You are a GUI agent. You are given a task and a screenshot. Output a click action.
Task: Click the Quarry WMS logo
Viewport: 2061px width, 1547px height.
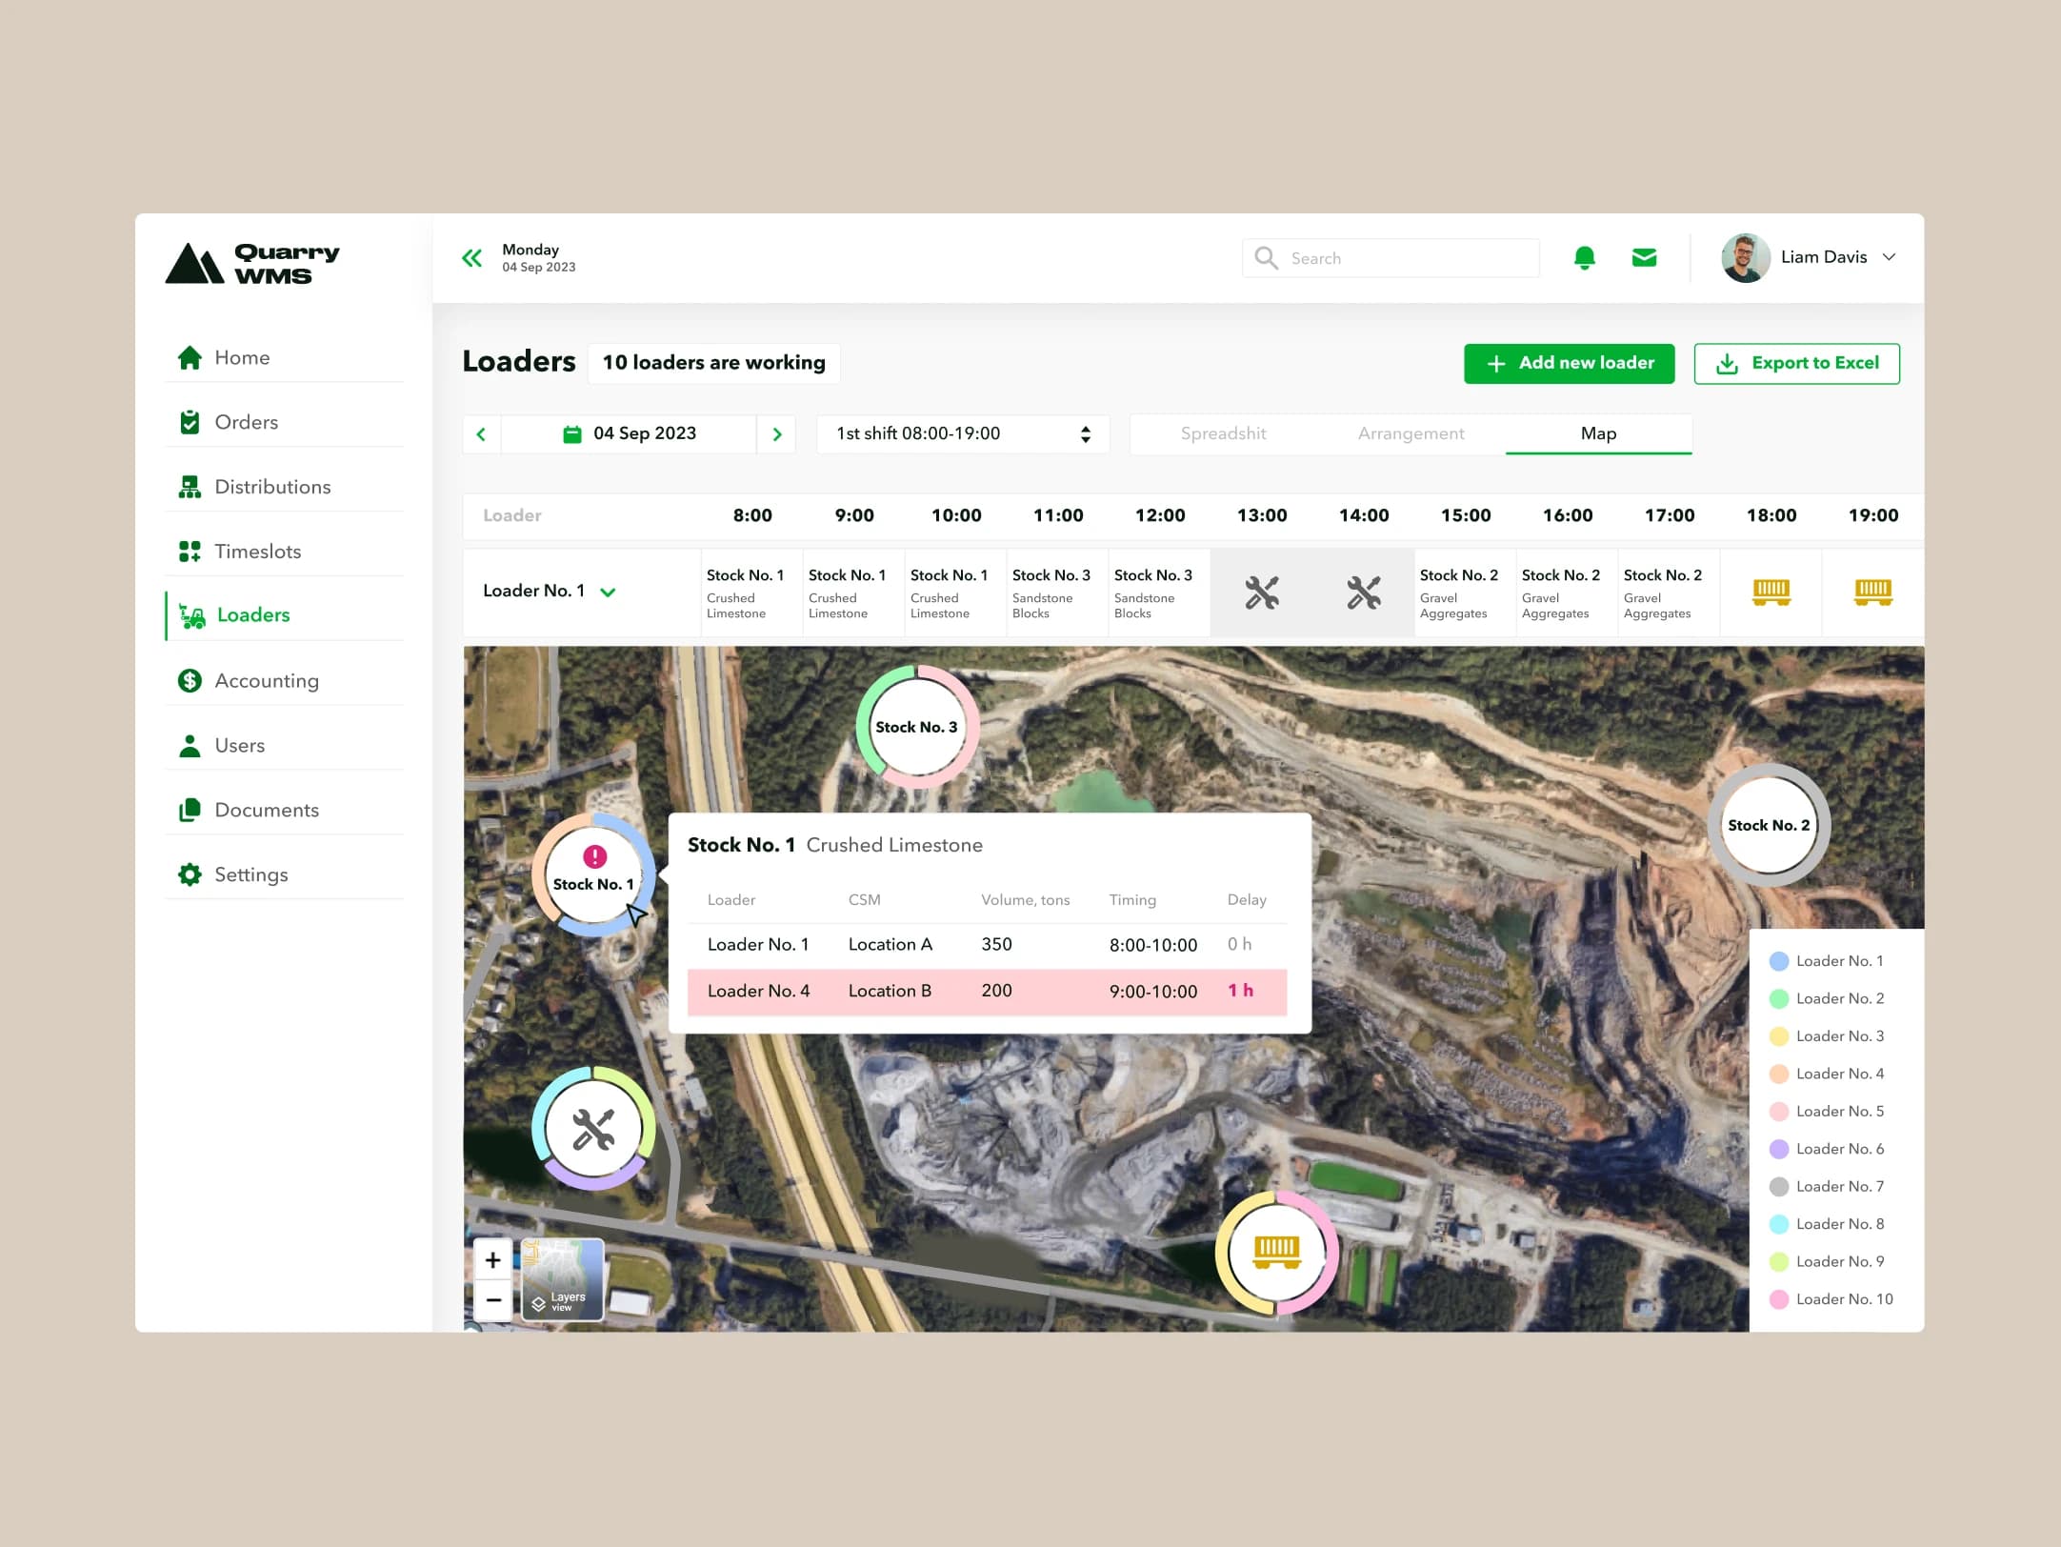(x=252, y=263)
